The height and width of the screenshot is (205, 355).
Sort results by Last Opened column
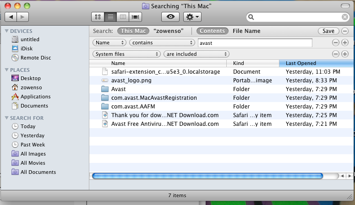click(316, 63)
